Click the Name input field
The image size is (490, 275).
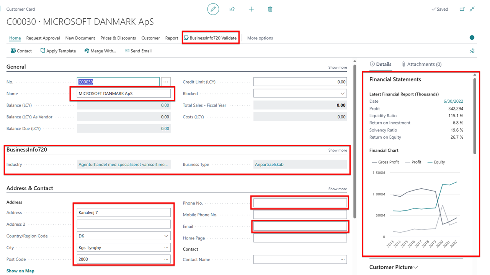pos(124,94)
